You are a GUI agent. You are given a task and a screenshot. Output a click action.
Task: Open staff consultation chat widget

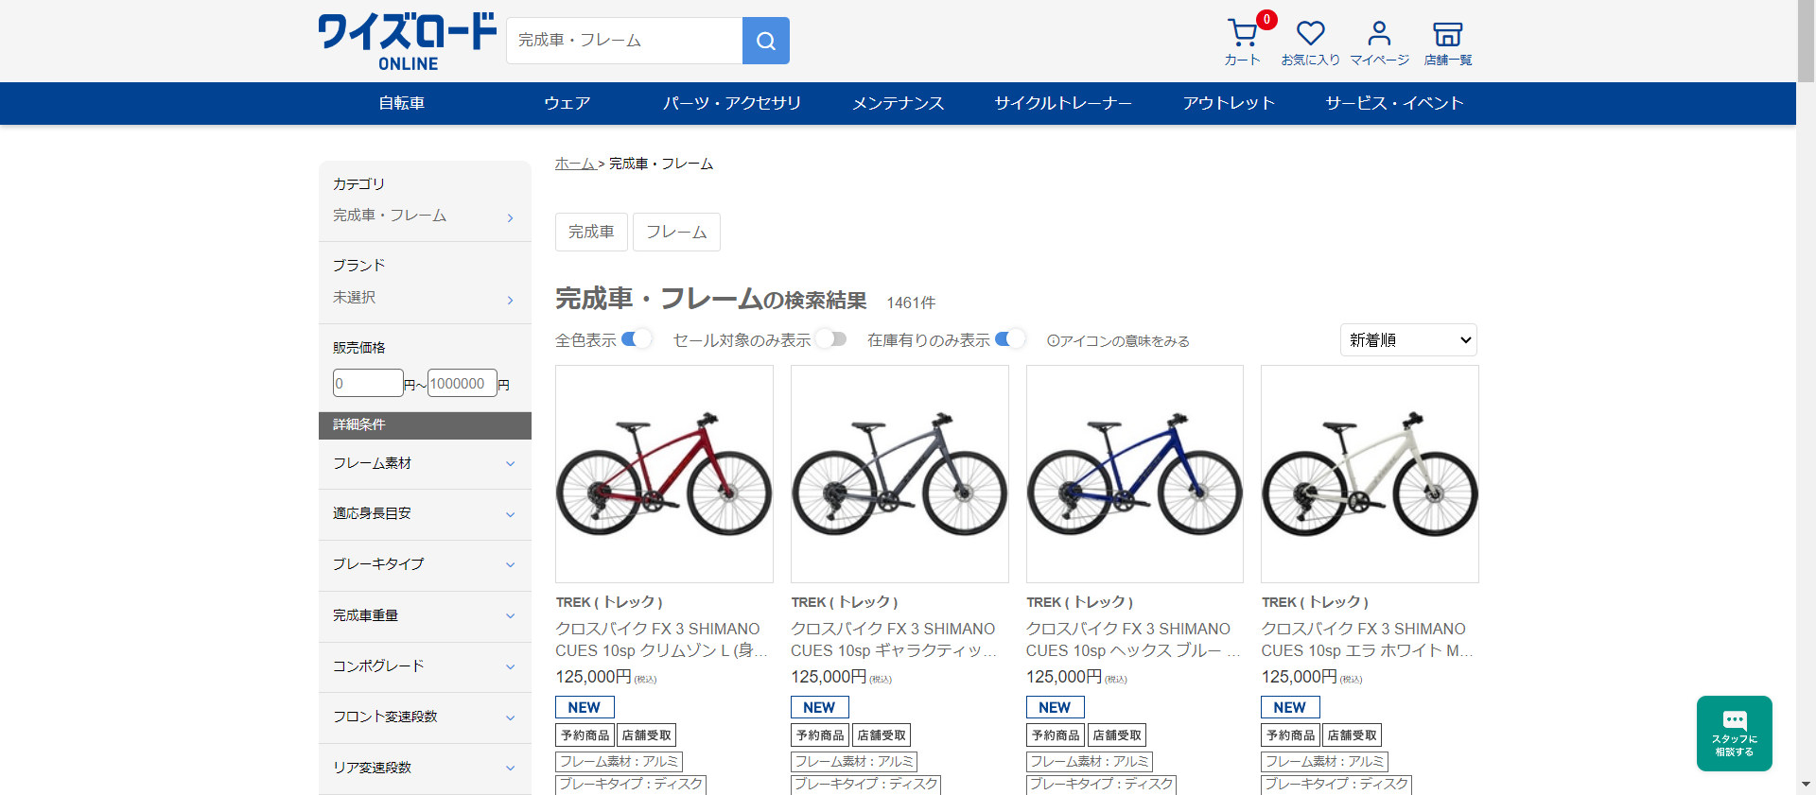click(1734, 734)
